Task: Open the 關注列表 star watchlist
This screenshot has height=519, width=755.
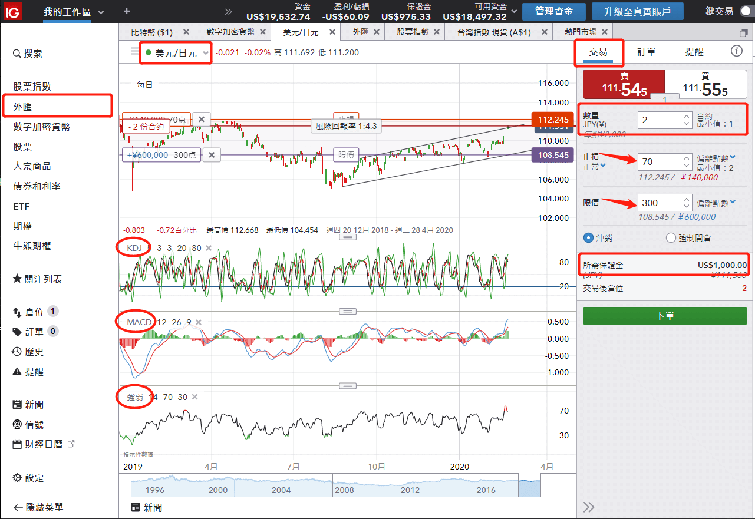Action: pyautogui.click(x=38, y=279)
